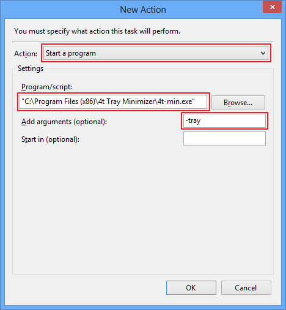
Task: Open the Action dropdown showing Start a program
Action: coord(156,53)
